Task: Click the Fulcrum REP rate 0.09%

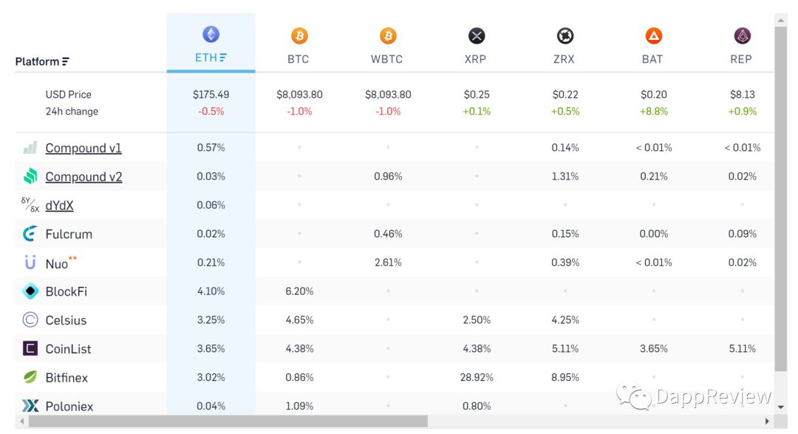Action: [x=742, y=234]
